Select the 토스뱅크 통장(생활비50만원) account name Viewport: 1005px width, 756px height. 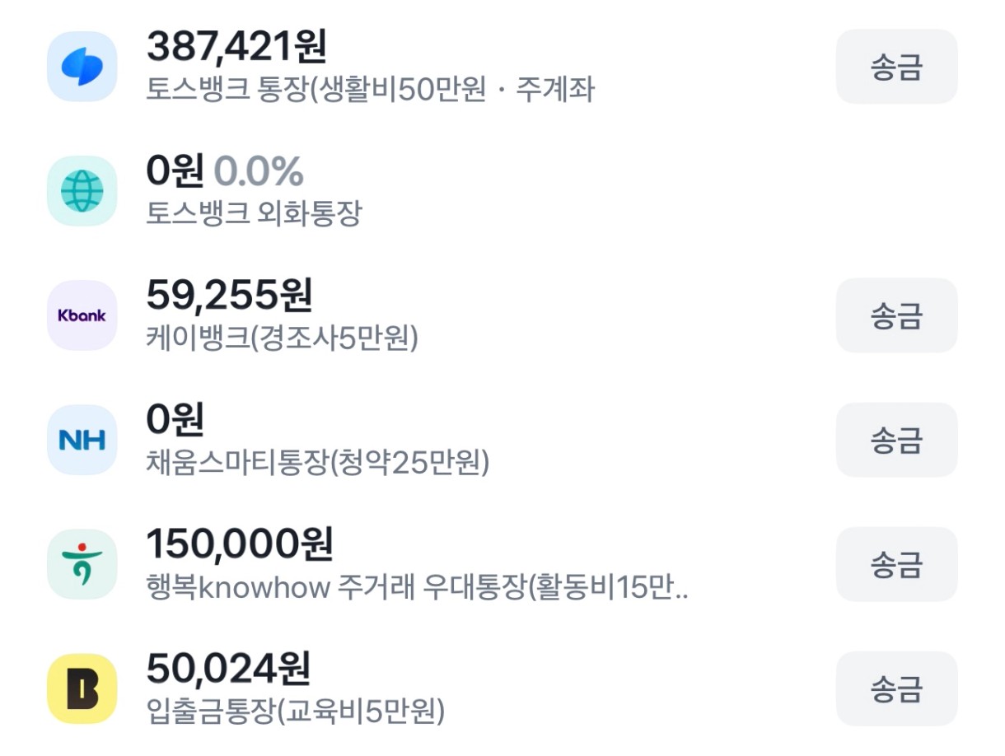(369, 90)
